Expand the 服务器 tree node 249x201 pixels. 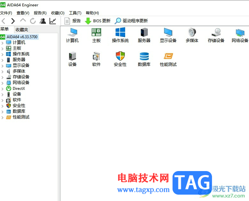tap(2, 60)
